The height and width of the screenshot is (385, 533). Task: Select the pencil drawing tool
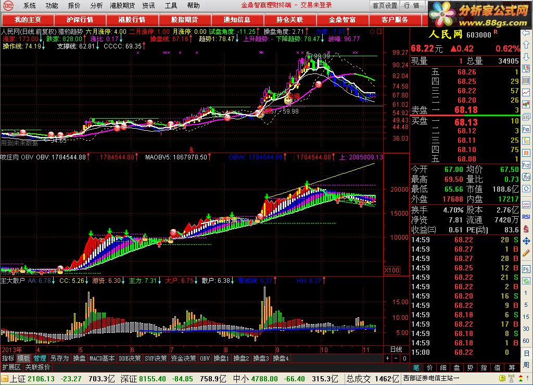coord(526,253)
